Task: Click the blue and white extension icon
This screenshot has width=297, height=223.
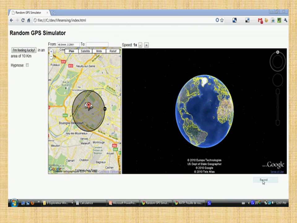Action: click(235, 20)
